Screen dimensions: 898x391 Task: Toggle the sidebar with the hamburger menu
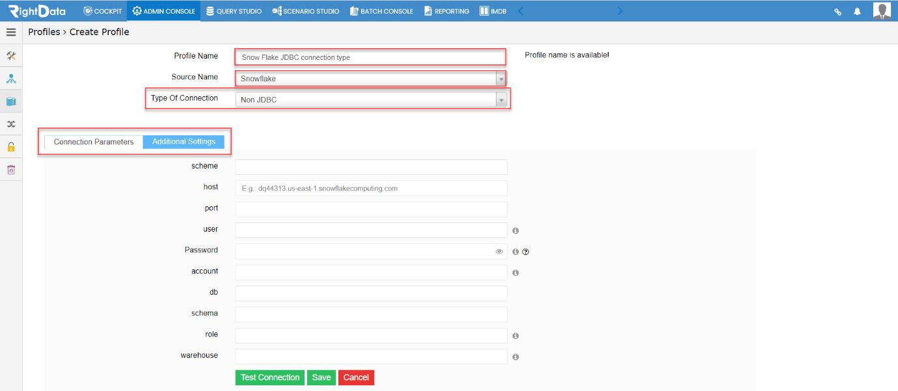11,31
